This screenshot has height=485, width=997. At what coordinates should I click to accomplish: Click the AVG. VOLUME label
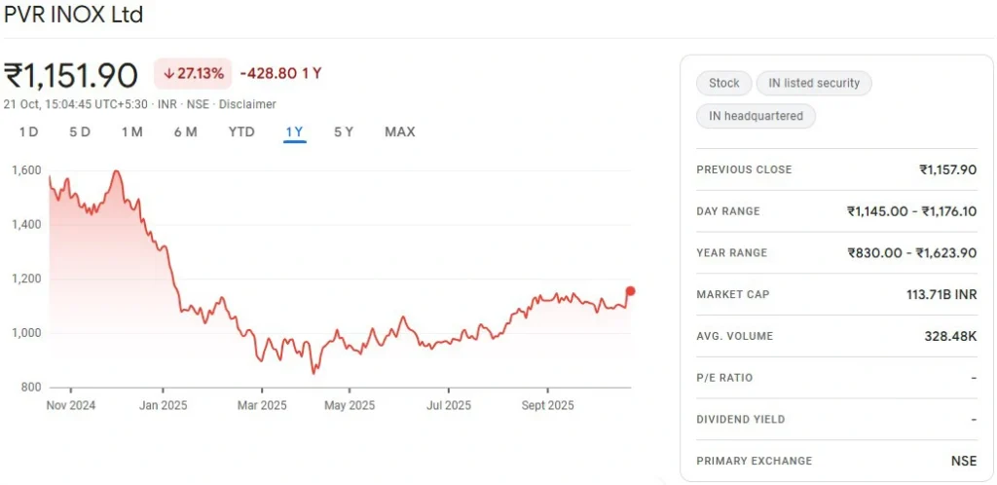(734, 336)
